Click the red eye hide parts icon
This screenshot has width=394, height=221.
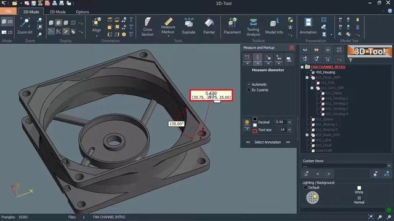[x=316, y=50]
